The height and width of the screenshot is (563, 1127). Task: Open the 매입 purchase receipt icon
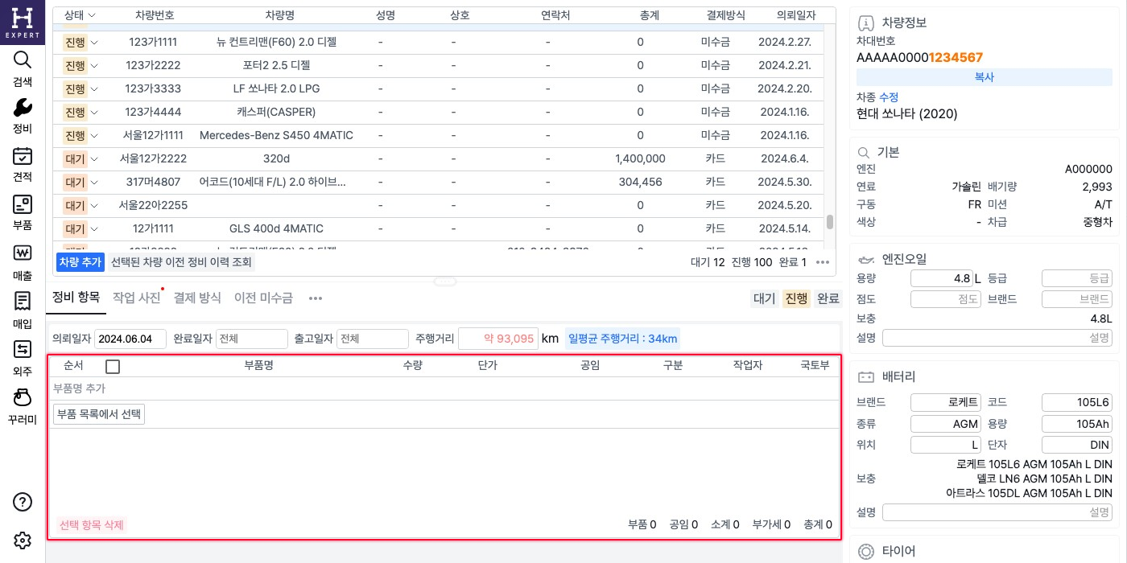coord(23,302)
